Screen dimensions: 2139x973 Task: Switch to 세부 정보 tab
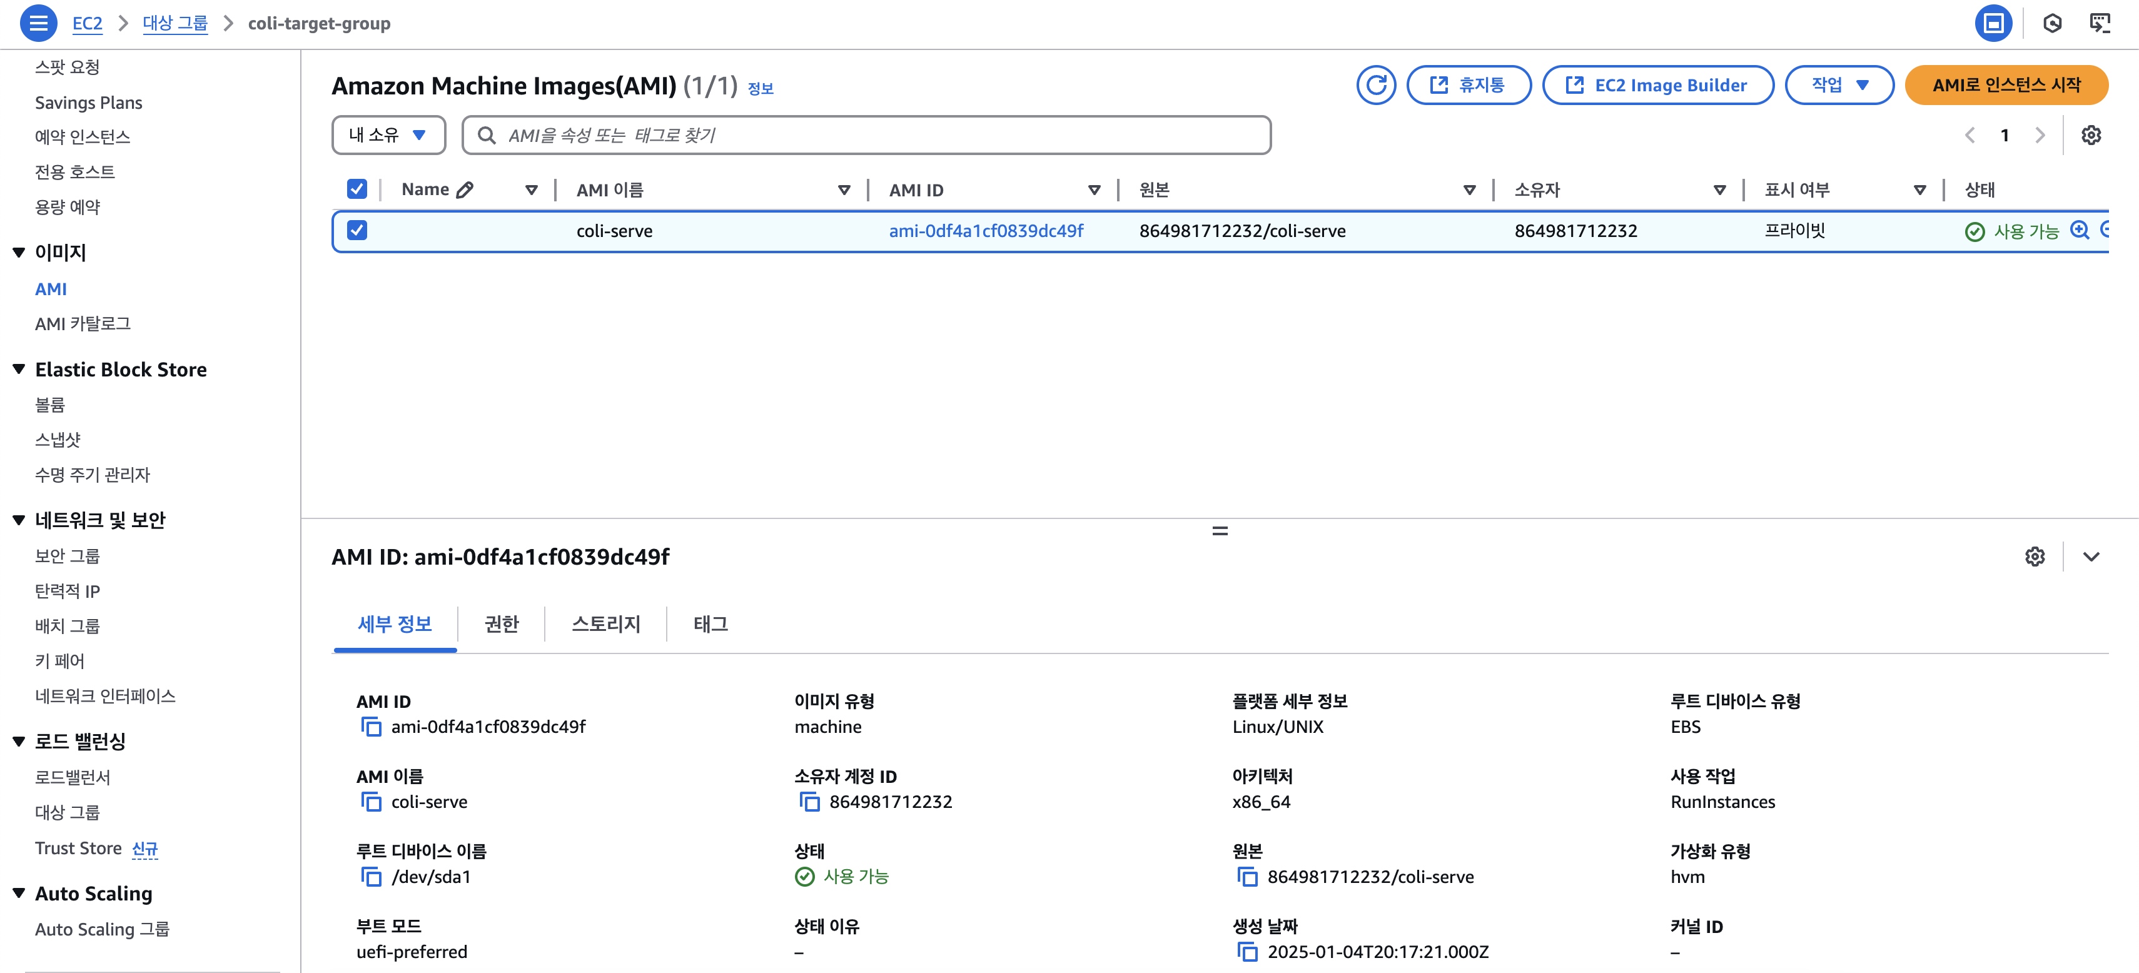395,624
